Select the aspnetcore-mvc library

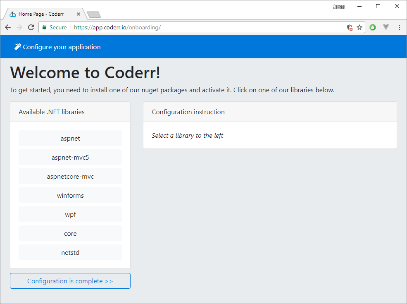pyautogui.click(x=70, y=176)
